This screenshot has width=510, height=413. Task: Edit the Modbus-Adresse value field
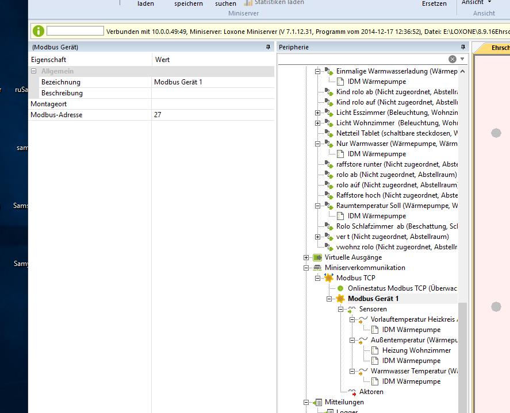pos(213,115)
